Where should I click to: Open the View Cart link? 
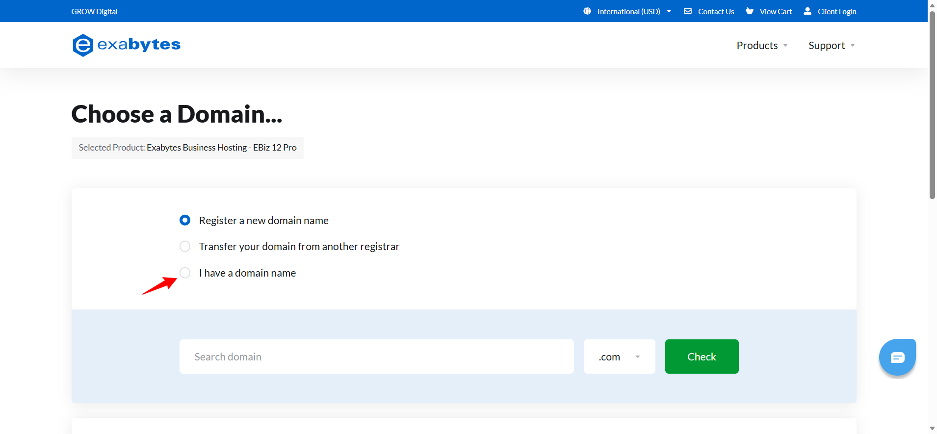point(776,11)
